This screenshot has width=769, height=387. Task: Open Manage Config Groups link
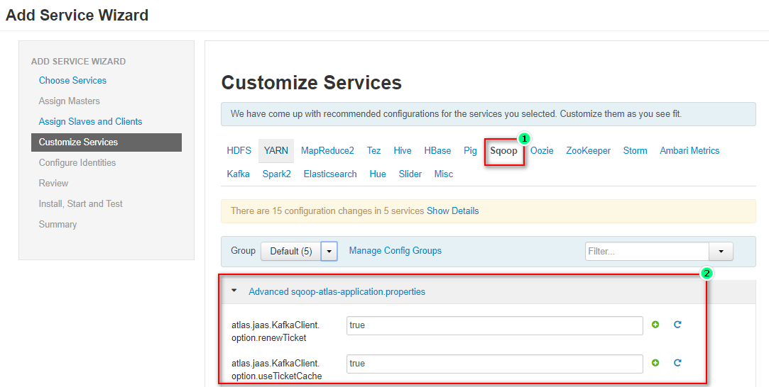point(396,250)
